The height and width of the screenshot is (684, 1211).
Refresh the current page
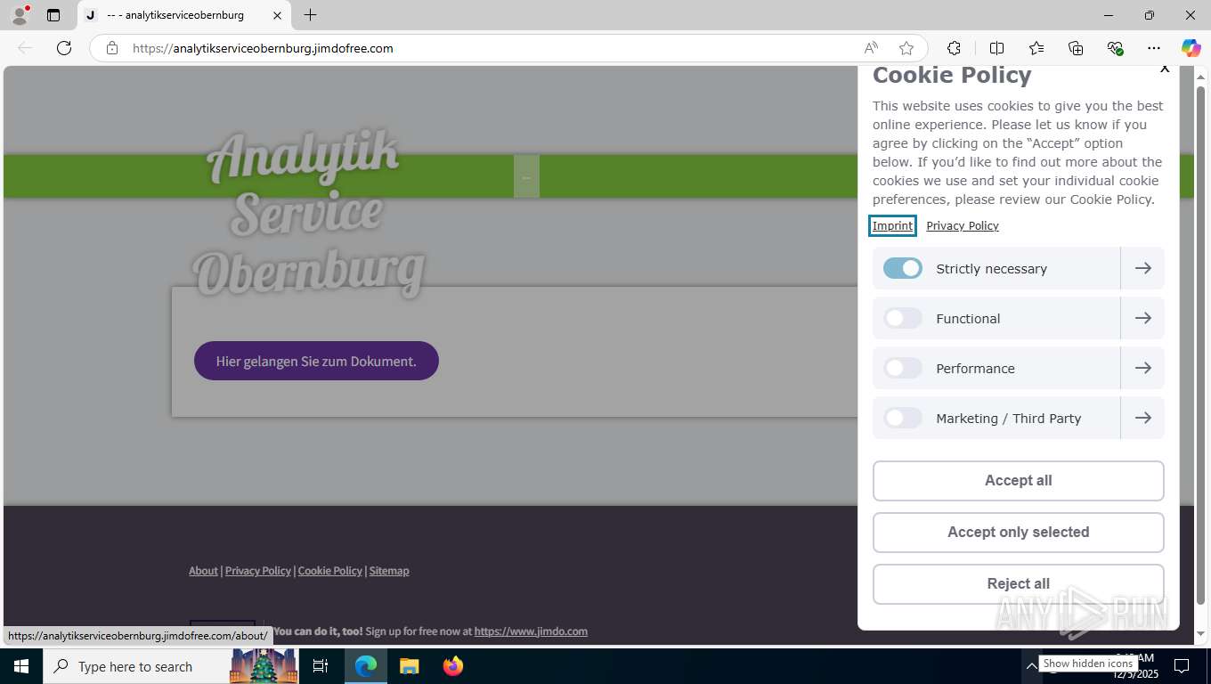click(x=64, y=48)
